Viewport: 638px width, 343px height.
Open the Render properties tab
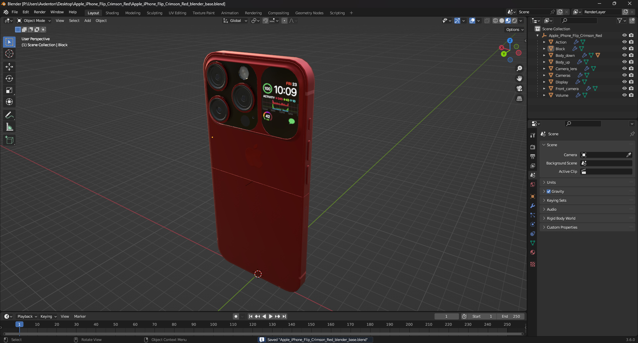(533, 147)
